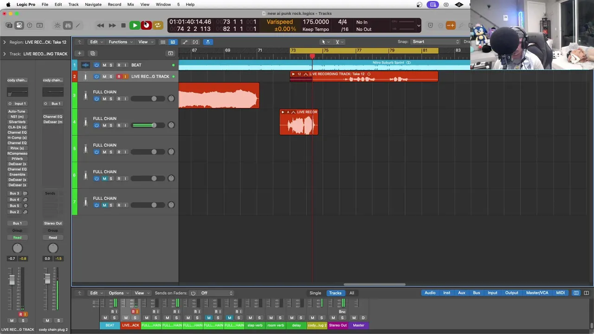Toggle the blue Catch Playhead icon
The image size is (594, 334).
click(207, 42)
